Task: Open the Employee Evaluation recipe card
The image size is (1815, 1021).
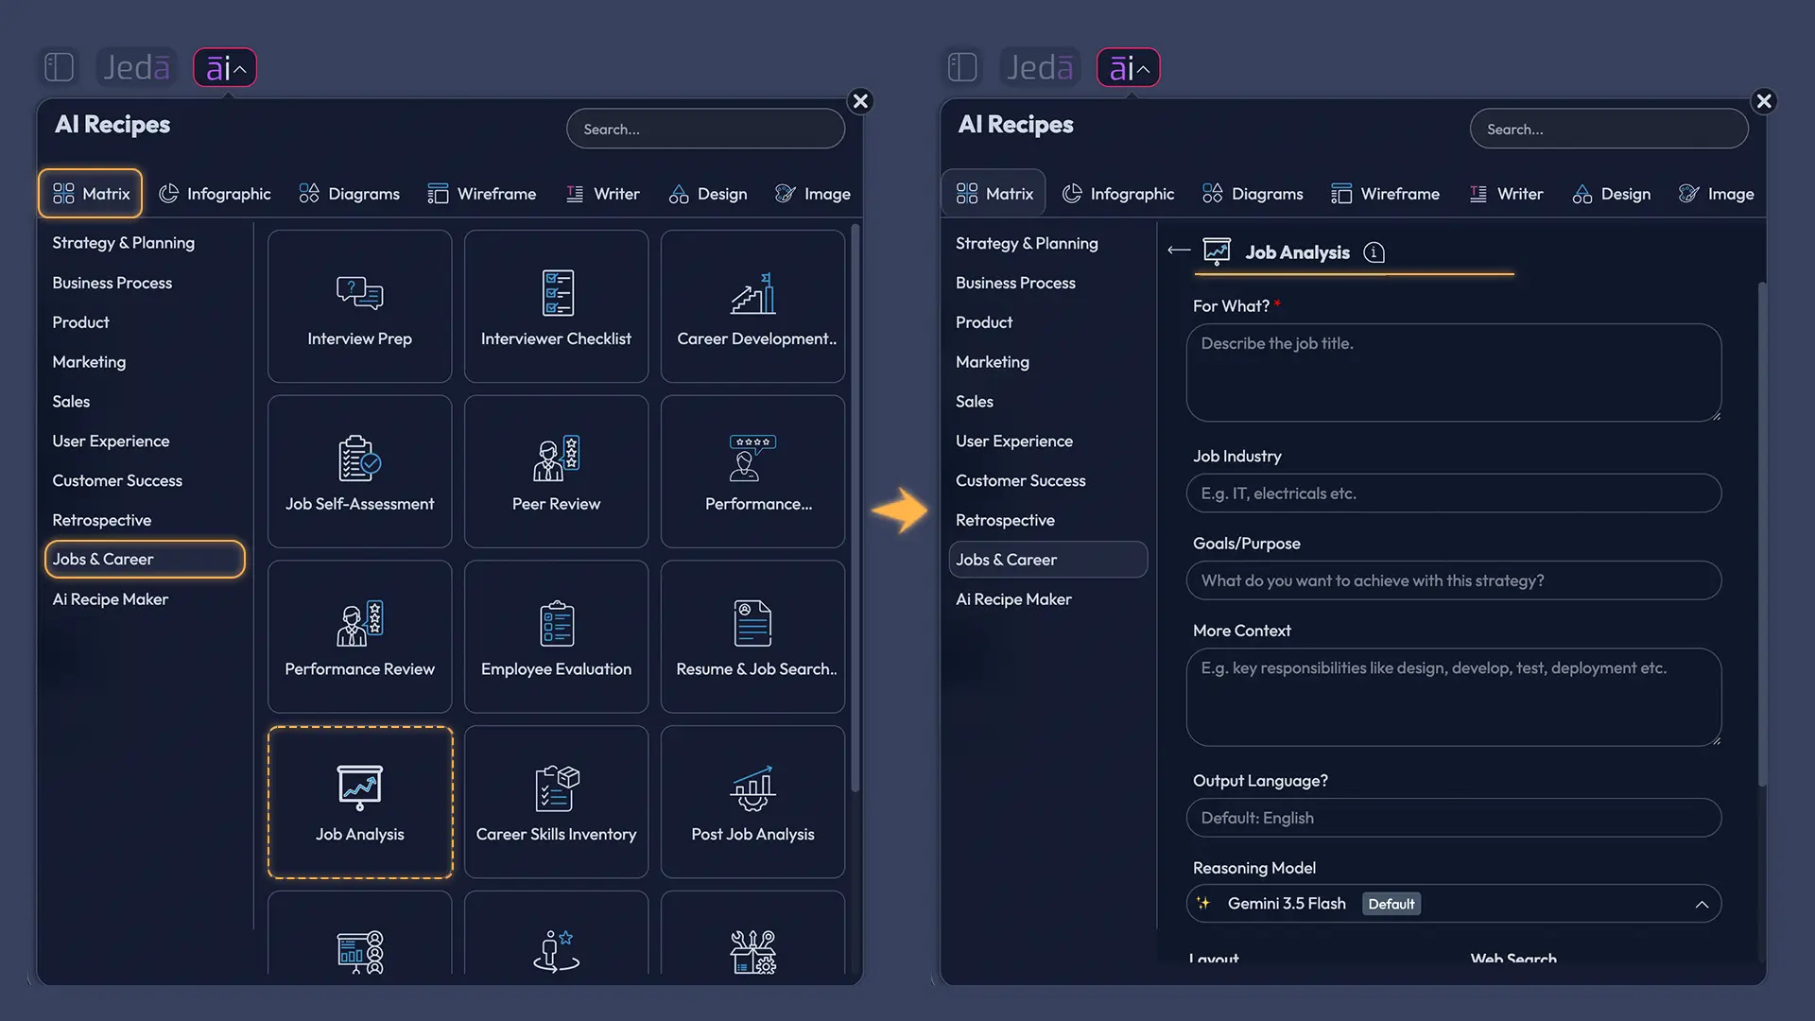Action: pyautogui.click(x=556, y=637)
